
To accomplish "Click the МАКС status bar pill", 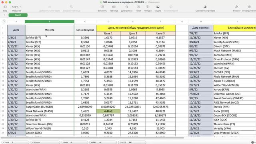I will [x=103, y=142].
